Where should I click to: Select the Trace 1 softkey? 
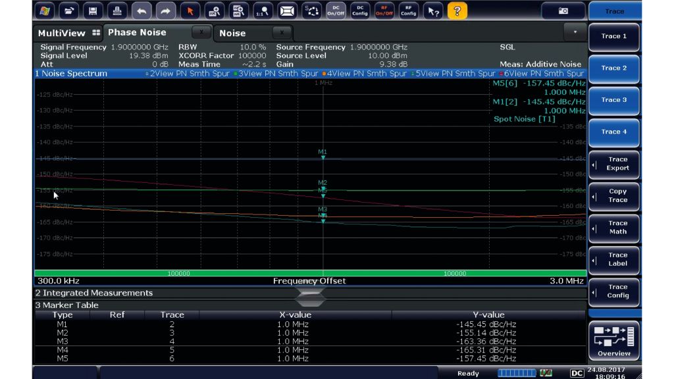point(614,37)
